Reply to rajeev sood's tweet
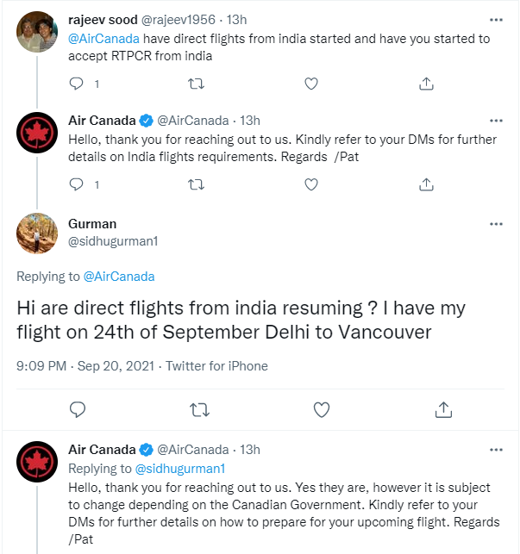Image resolution: width=520 pixels, height=554 pixels. [76, 84]
